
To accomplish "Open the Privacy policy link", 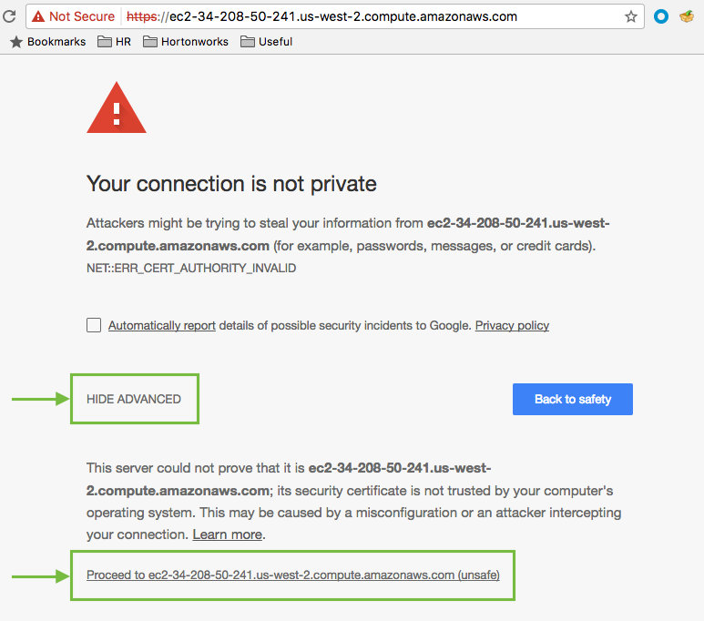I will point(512,325).
